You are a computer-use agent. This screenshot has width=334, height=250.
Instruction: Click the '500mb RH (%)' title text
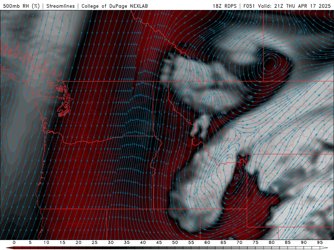[21, 6]
